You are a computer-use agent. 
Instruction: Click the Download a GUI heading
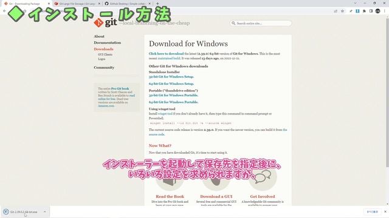216,196
